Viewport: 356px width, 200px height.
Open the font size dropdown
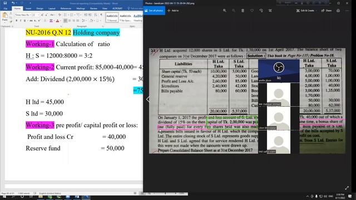(x=38, y=15)
